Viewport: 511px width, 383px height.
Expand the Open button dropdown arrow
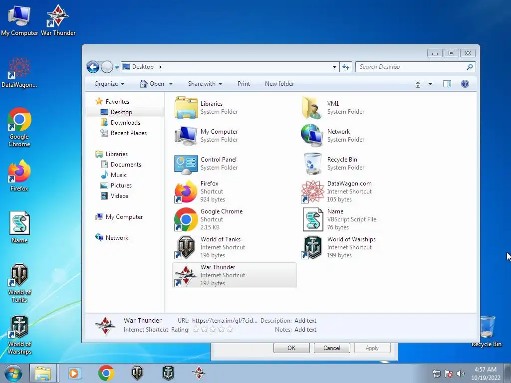click(x=171, y=84)
